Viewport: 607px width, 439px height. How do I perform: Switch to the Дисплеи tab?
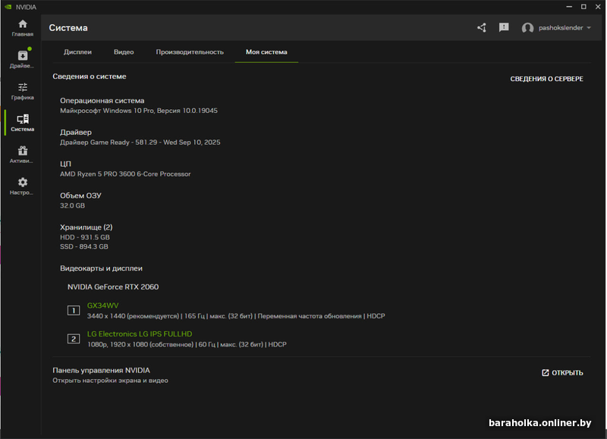[x=77, y=52]
